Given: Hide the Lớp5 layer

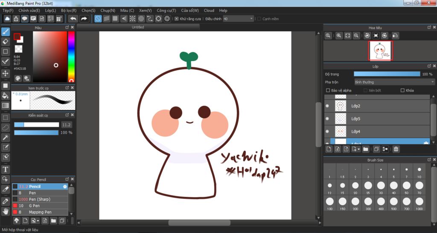Looking at the screenshot, I should tap(327, 118).
